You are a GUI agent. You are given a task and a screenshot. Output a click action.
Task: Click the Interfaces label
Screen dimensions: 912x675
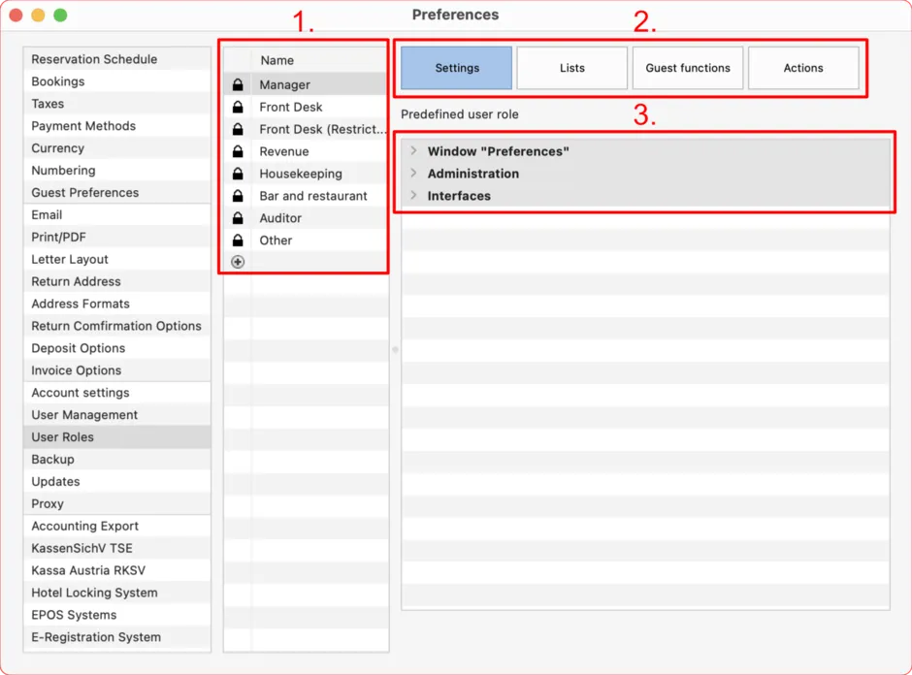459,196
